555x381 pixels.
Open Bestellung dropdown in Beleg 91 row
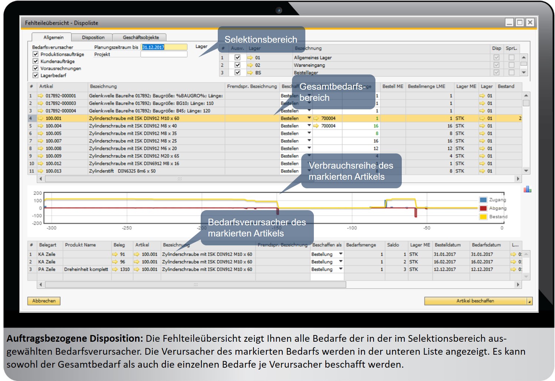(x=341, y=254)
